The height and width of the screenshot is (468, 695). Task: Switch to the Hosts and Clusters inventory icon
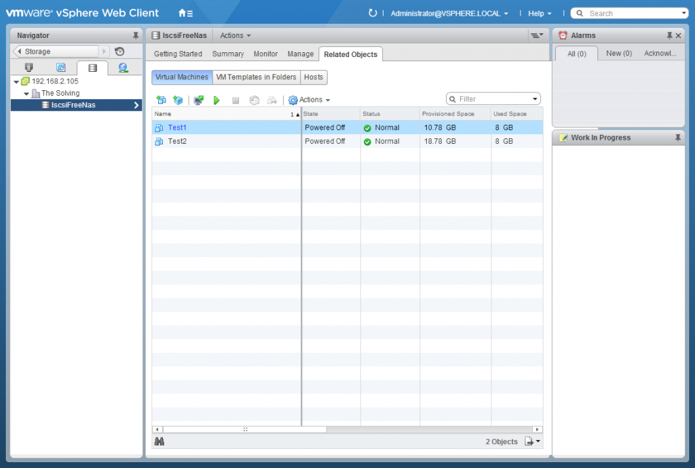(29, 68)
